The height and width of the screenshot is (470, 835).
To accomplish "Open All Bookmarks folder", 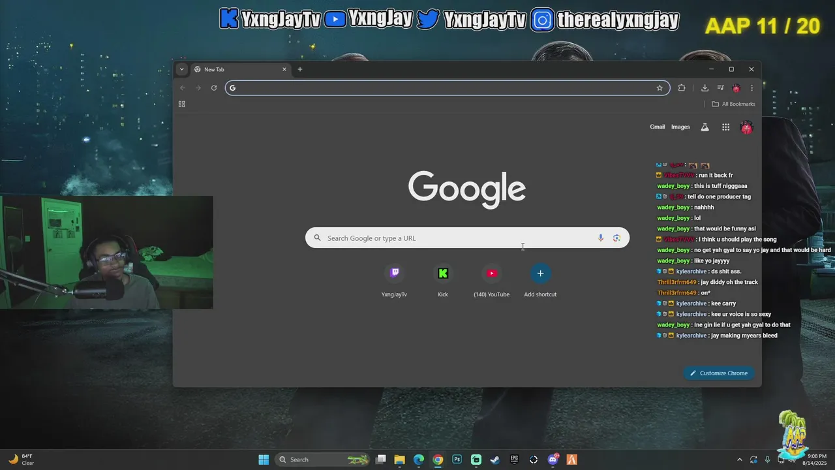I will (x=733, y=104).
